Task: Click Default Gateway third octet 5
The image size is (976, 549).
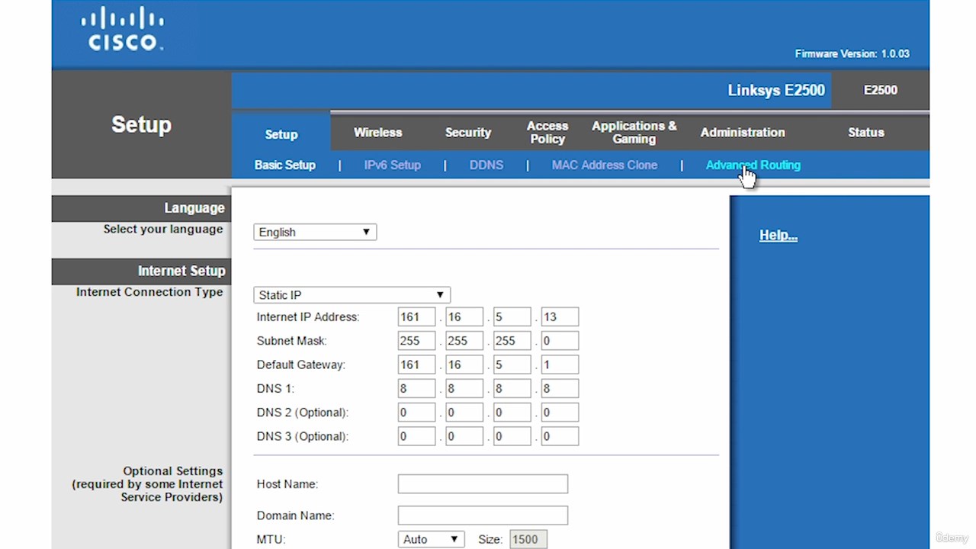Action: click(512, 364)
